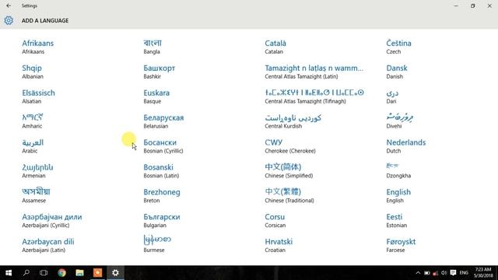Choose Nederlands (Dutch)
This screenshot has width=498, height=280.
pos(406,146)
